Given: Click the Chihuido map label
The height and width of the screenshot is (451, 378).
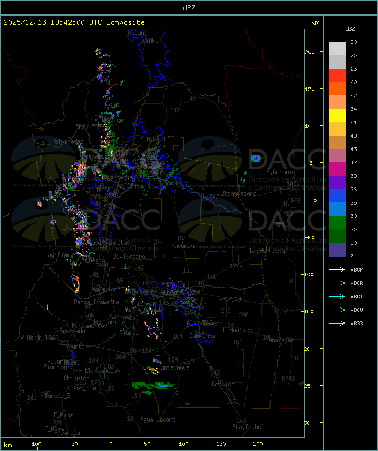Looking at the screenshot, I should click(76, 378).
